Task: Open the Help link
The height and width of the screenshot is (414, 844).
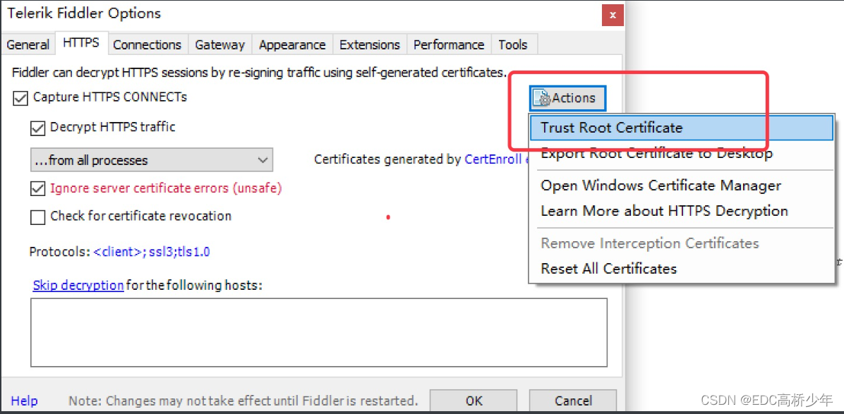Action: pos(24,401)
